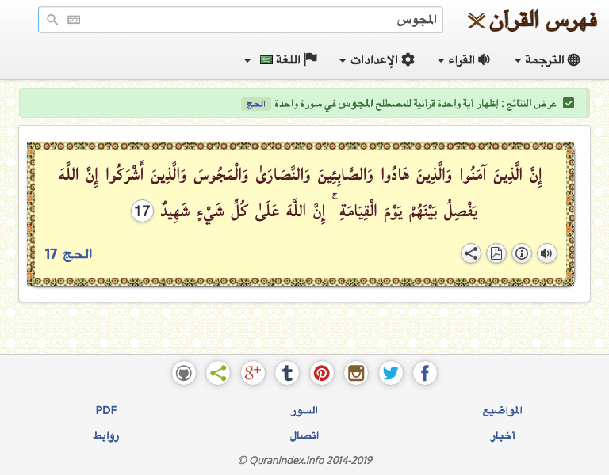Click the Quranindex.info copyright text
This screenshot has height=475, width=609.
304,460
